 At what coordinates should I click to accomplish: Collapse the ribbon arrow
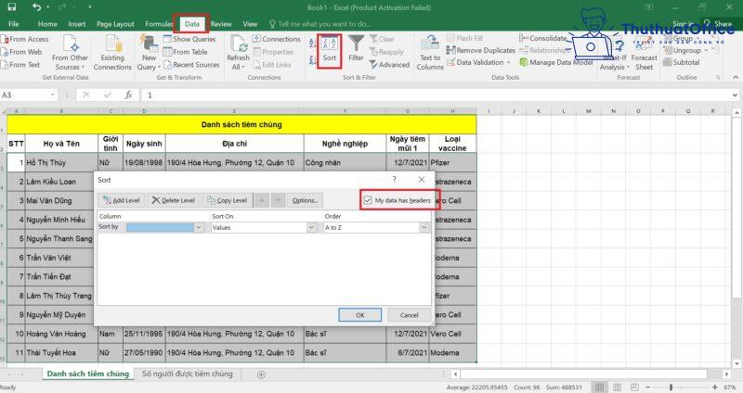[736, 77]
